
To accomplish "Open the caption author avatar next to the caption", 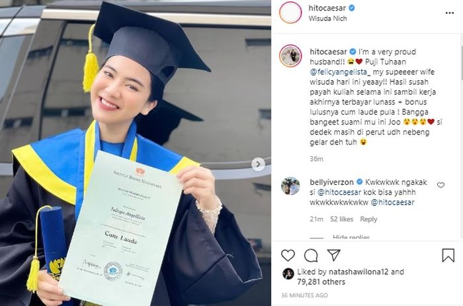I will tap(290, 56).
